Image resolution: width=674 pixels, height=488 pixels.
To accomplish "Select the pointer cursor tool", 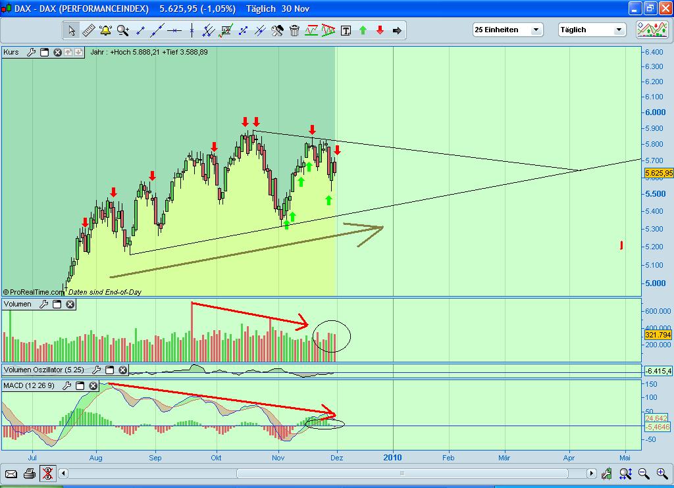I will pyautogui.click(x=71, y=30).
